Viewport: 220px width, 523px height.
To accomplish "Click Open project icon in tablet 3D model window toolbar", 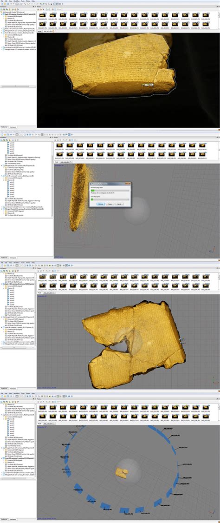I will point(4,265).
